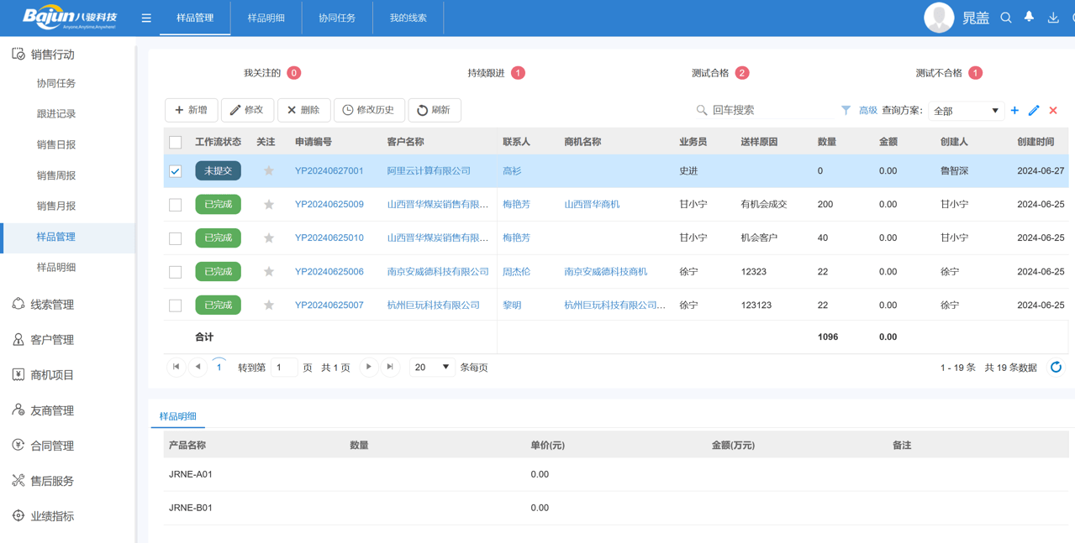Check the select-all checkbox in the table header
The width and height of the screenshot is (1075, 543).
click(176, 142)
